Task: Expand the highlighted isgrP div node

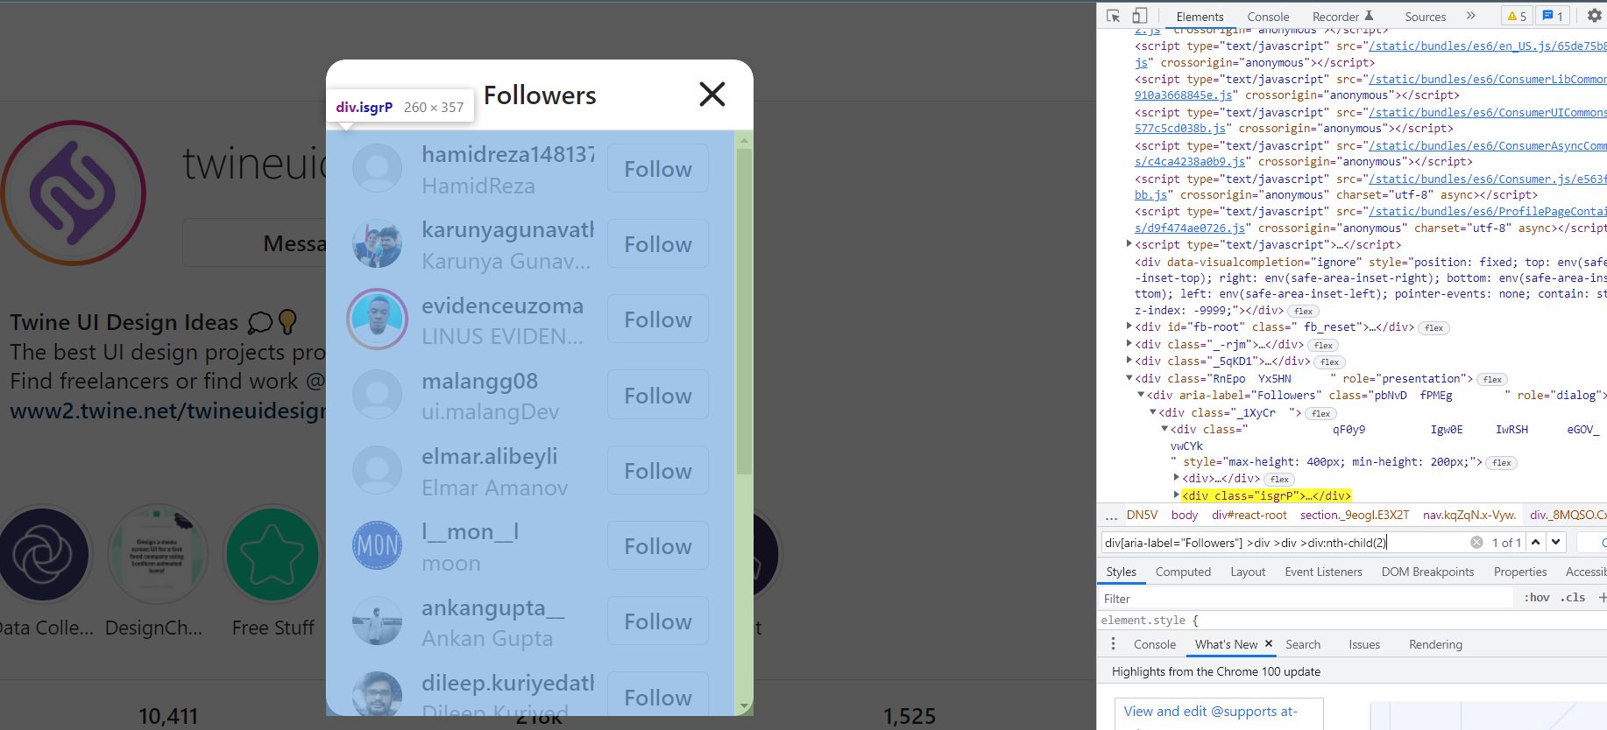Action: point(1177,495)
